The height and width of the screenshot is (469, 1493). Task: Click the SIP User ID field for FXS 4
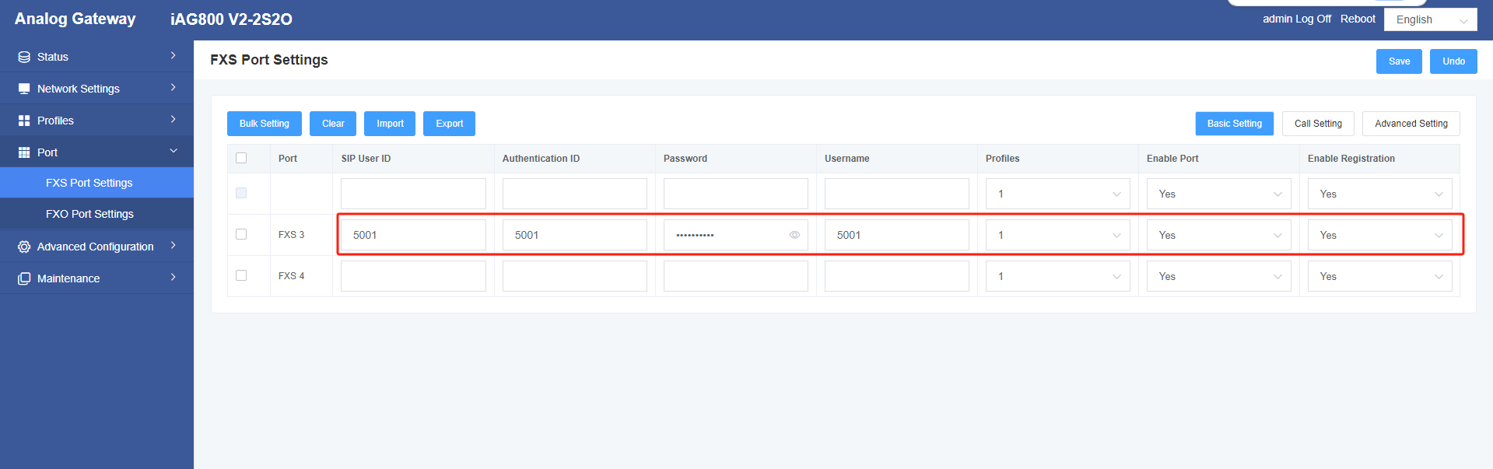point(413,276)
